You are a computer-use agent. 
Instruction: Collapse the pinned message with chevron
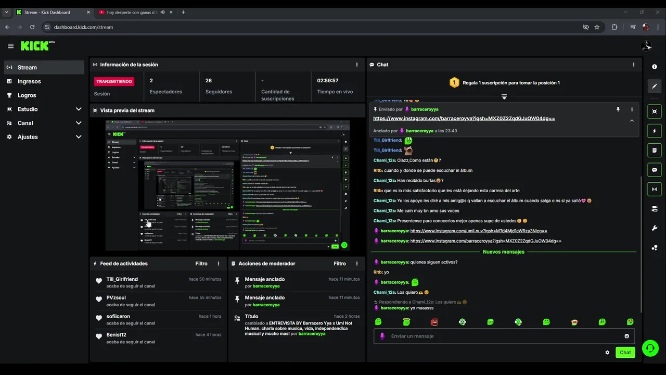click(632, 120)
